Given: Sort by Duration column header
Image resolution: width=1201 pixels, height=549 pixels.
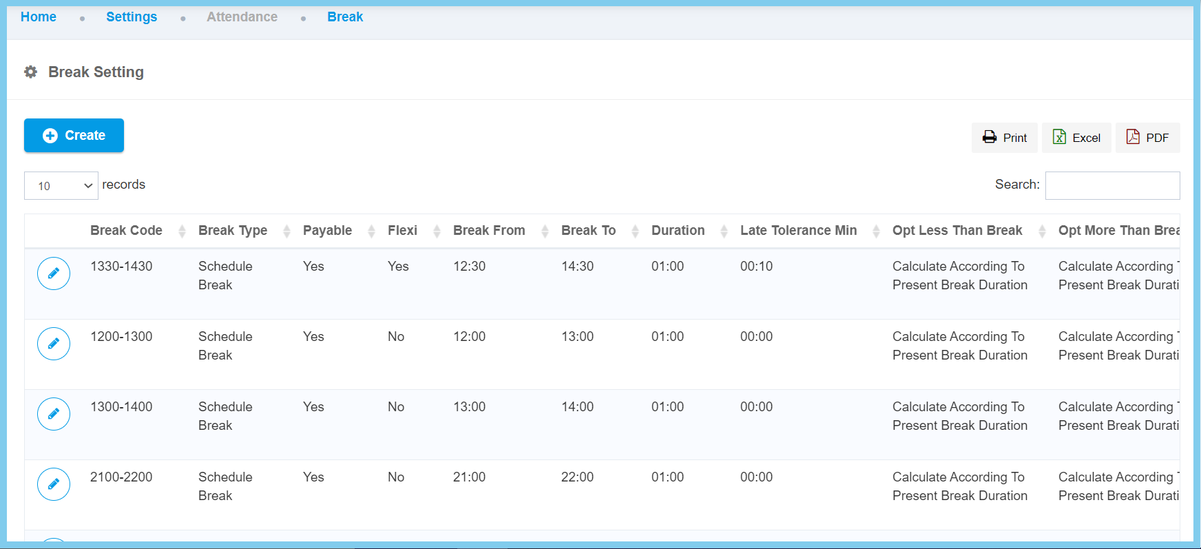Looking at the screenshot, I should [678, 231].
